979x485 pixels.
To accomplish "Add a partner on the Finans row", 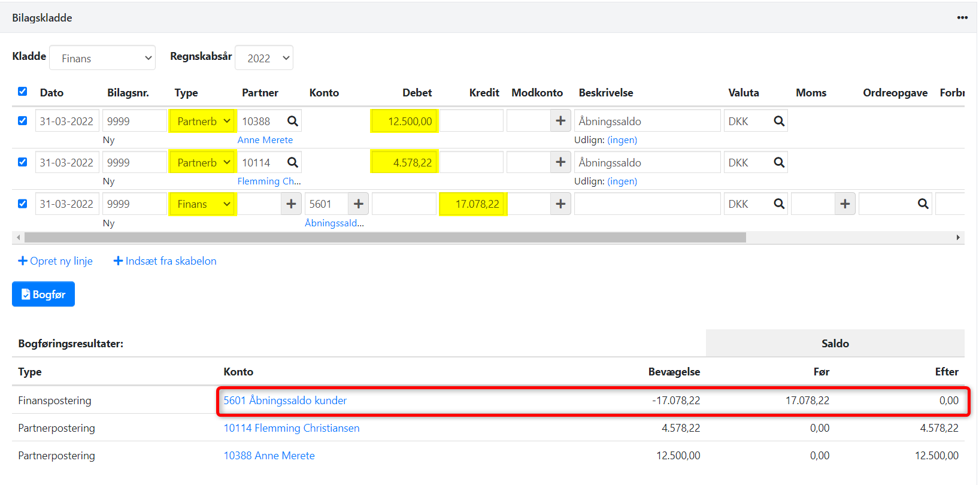I will 291,204.
